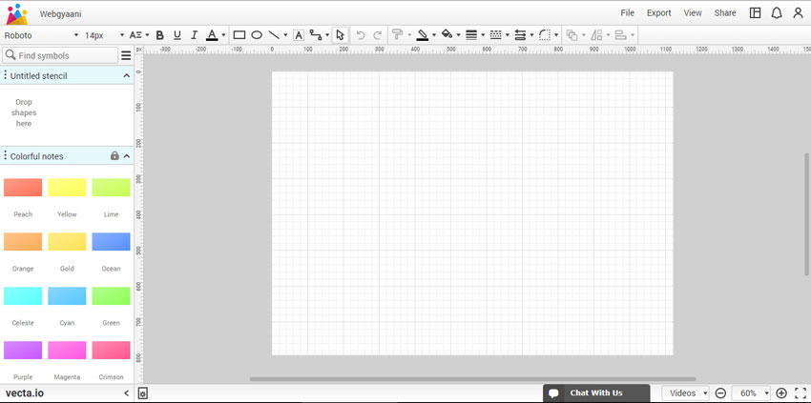Select the Ellipse shape tool

(x=257, y=35)
